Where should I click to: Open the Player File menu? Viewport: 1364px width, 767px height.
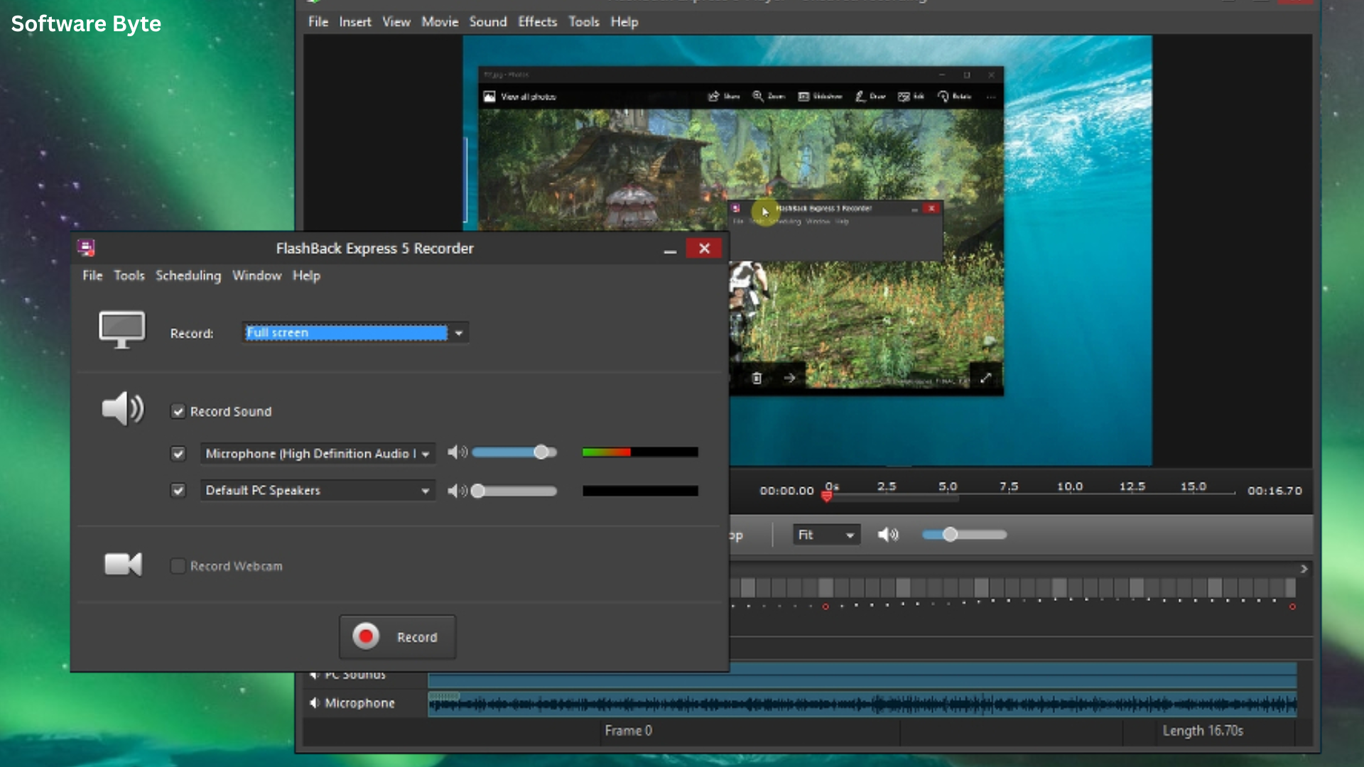point(318,22)
